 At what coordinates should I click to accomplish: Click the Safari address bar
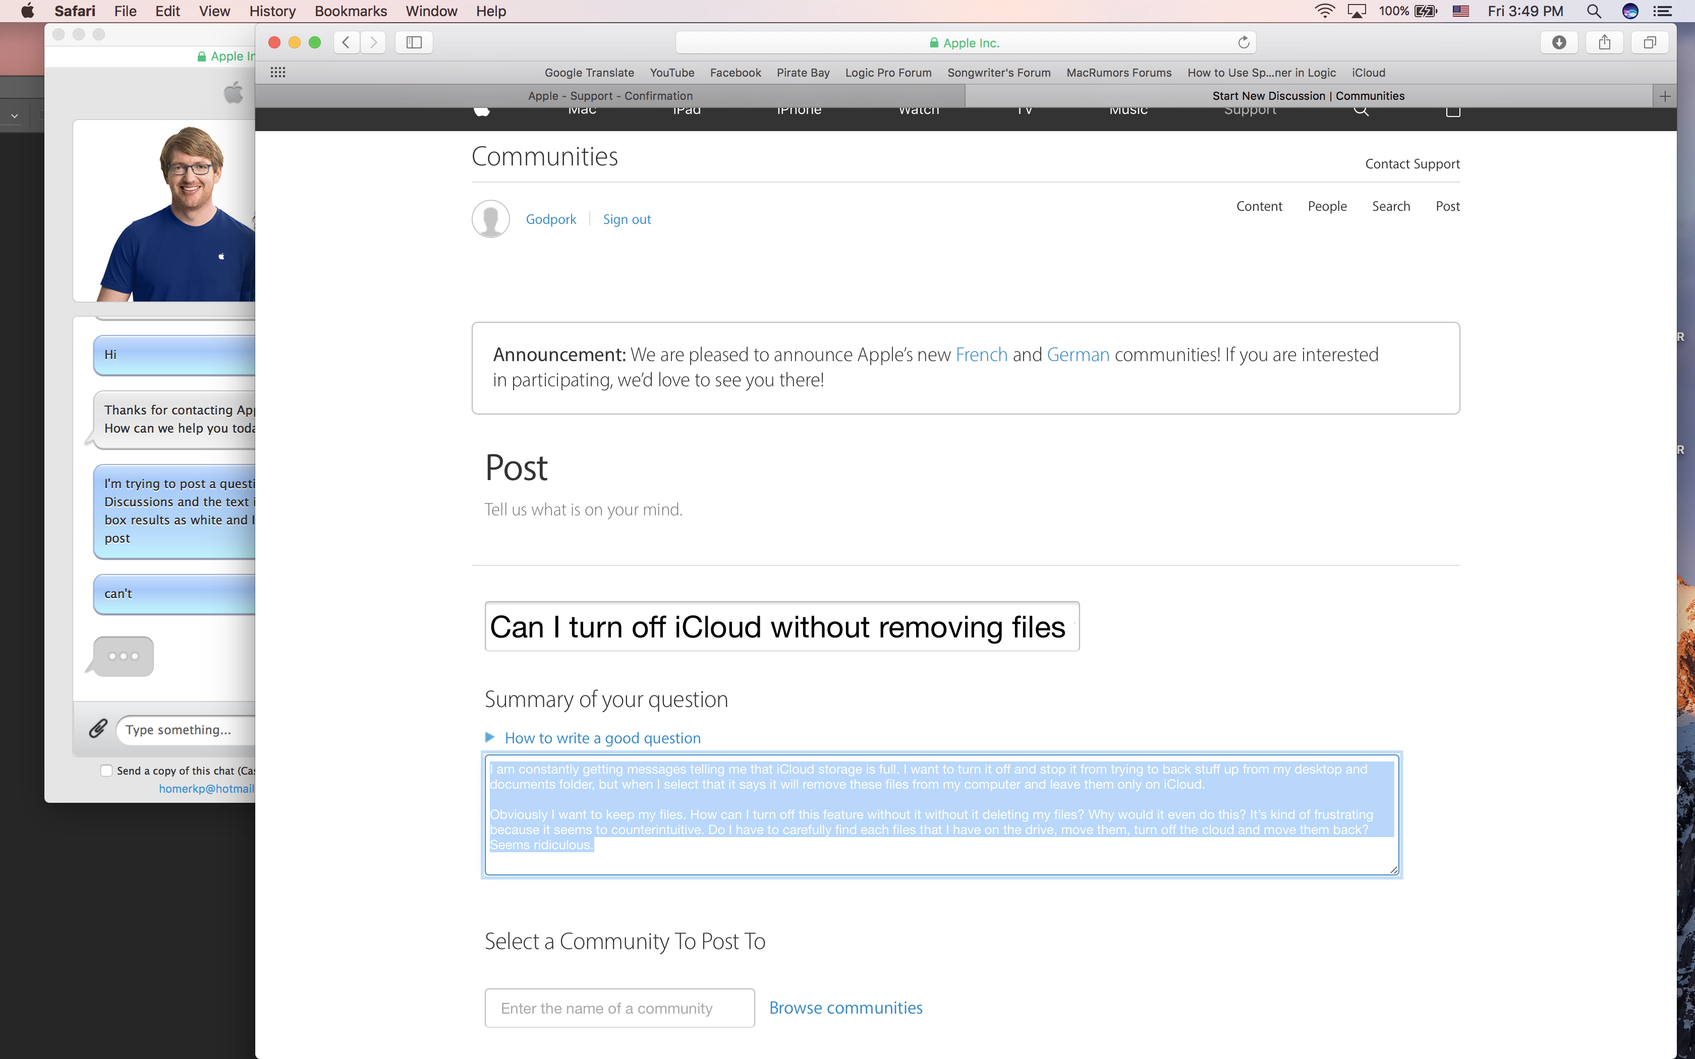965,43
